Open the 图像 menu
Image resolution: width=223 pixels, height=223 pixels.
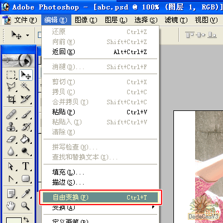(86, 20)
